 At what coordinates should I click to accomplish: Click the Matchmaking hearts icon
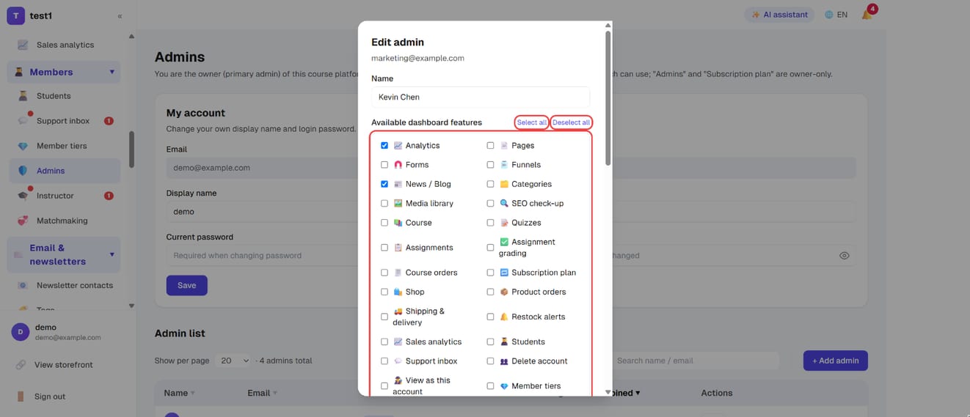[23, 221]
